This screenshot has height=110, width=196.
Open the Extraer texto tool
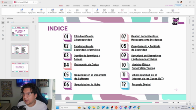tap(112, 11)
